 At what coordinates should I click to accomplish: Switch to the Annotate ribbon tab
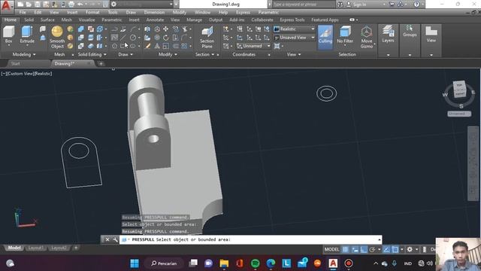155,20
